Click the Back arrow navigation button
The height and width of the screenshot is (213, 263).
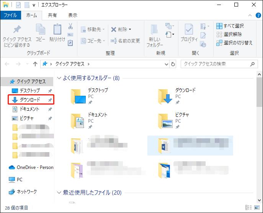tap(7, 64)
